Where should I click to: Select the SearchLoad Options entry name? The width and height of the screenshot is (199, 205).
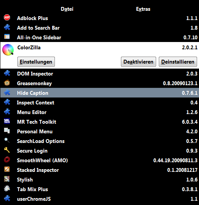41,141
